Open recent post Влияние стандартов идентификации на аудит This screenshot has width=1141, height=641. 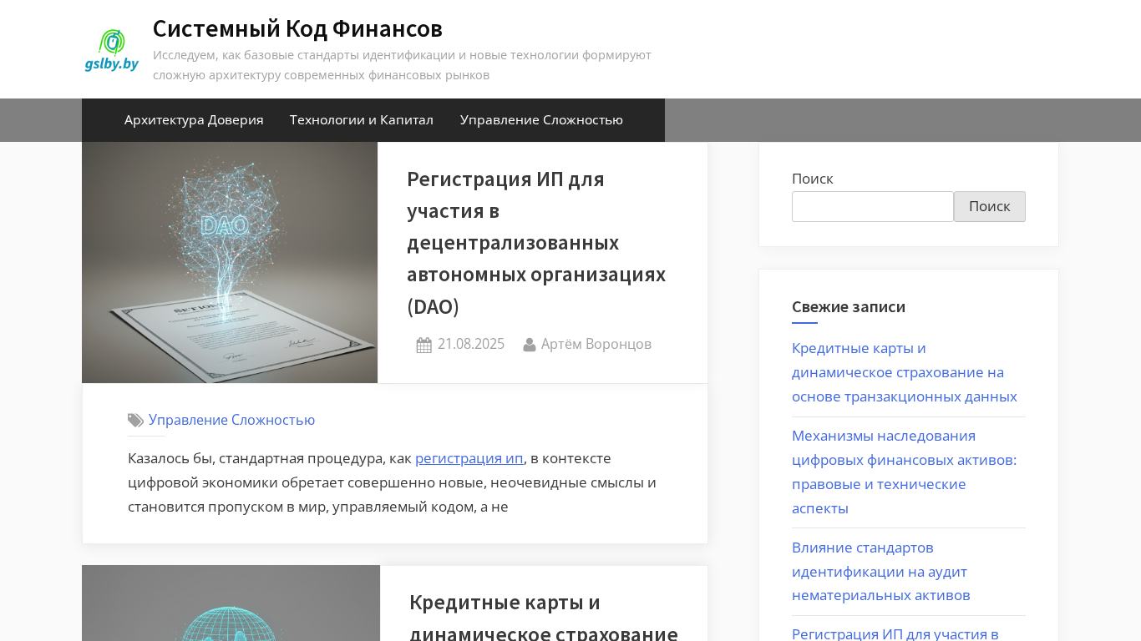click(881, 572)
